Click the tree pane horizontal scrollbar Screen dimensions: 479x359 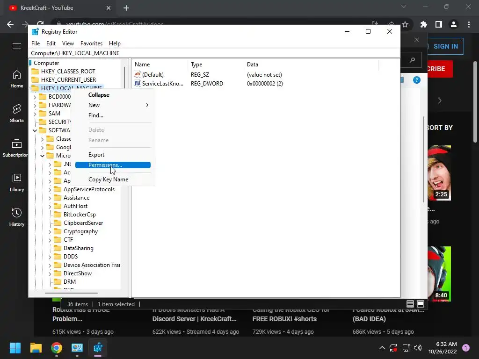(x=71, y=293)
